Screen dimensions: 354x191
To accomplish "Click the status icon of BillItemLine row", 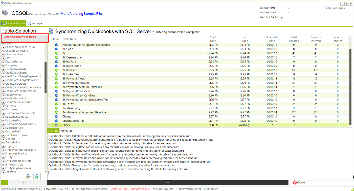I will (x=56, y=70).
